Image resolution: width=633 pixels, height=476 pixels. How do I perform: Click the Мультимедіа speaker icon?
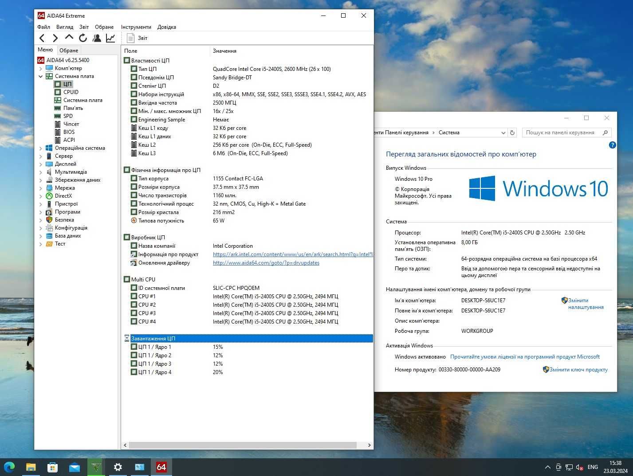coord(49,172)
